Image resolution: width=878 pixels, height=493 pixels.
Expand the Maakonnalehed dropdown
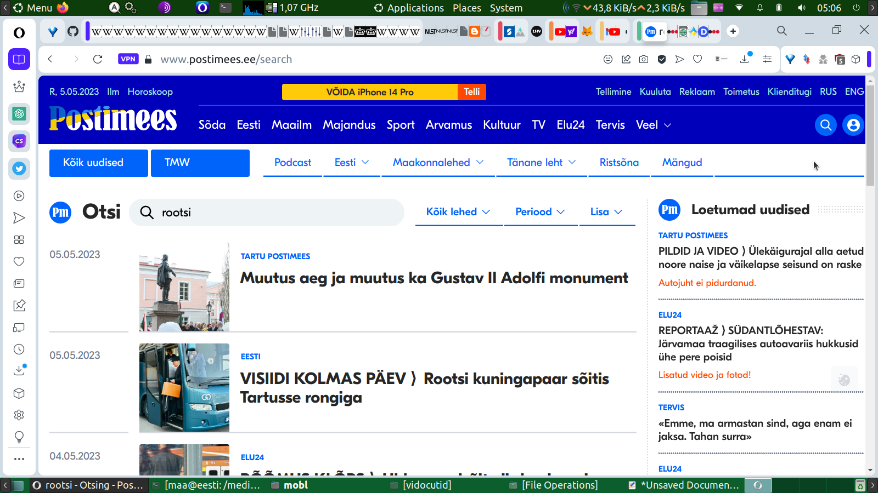coord(438,163)
